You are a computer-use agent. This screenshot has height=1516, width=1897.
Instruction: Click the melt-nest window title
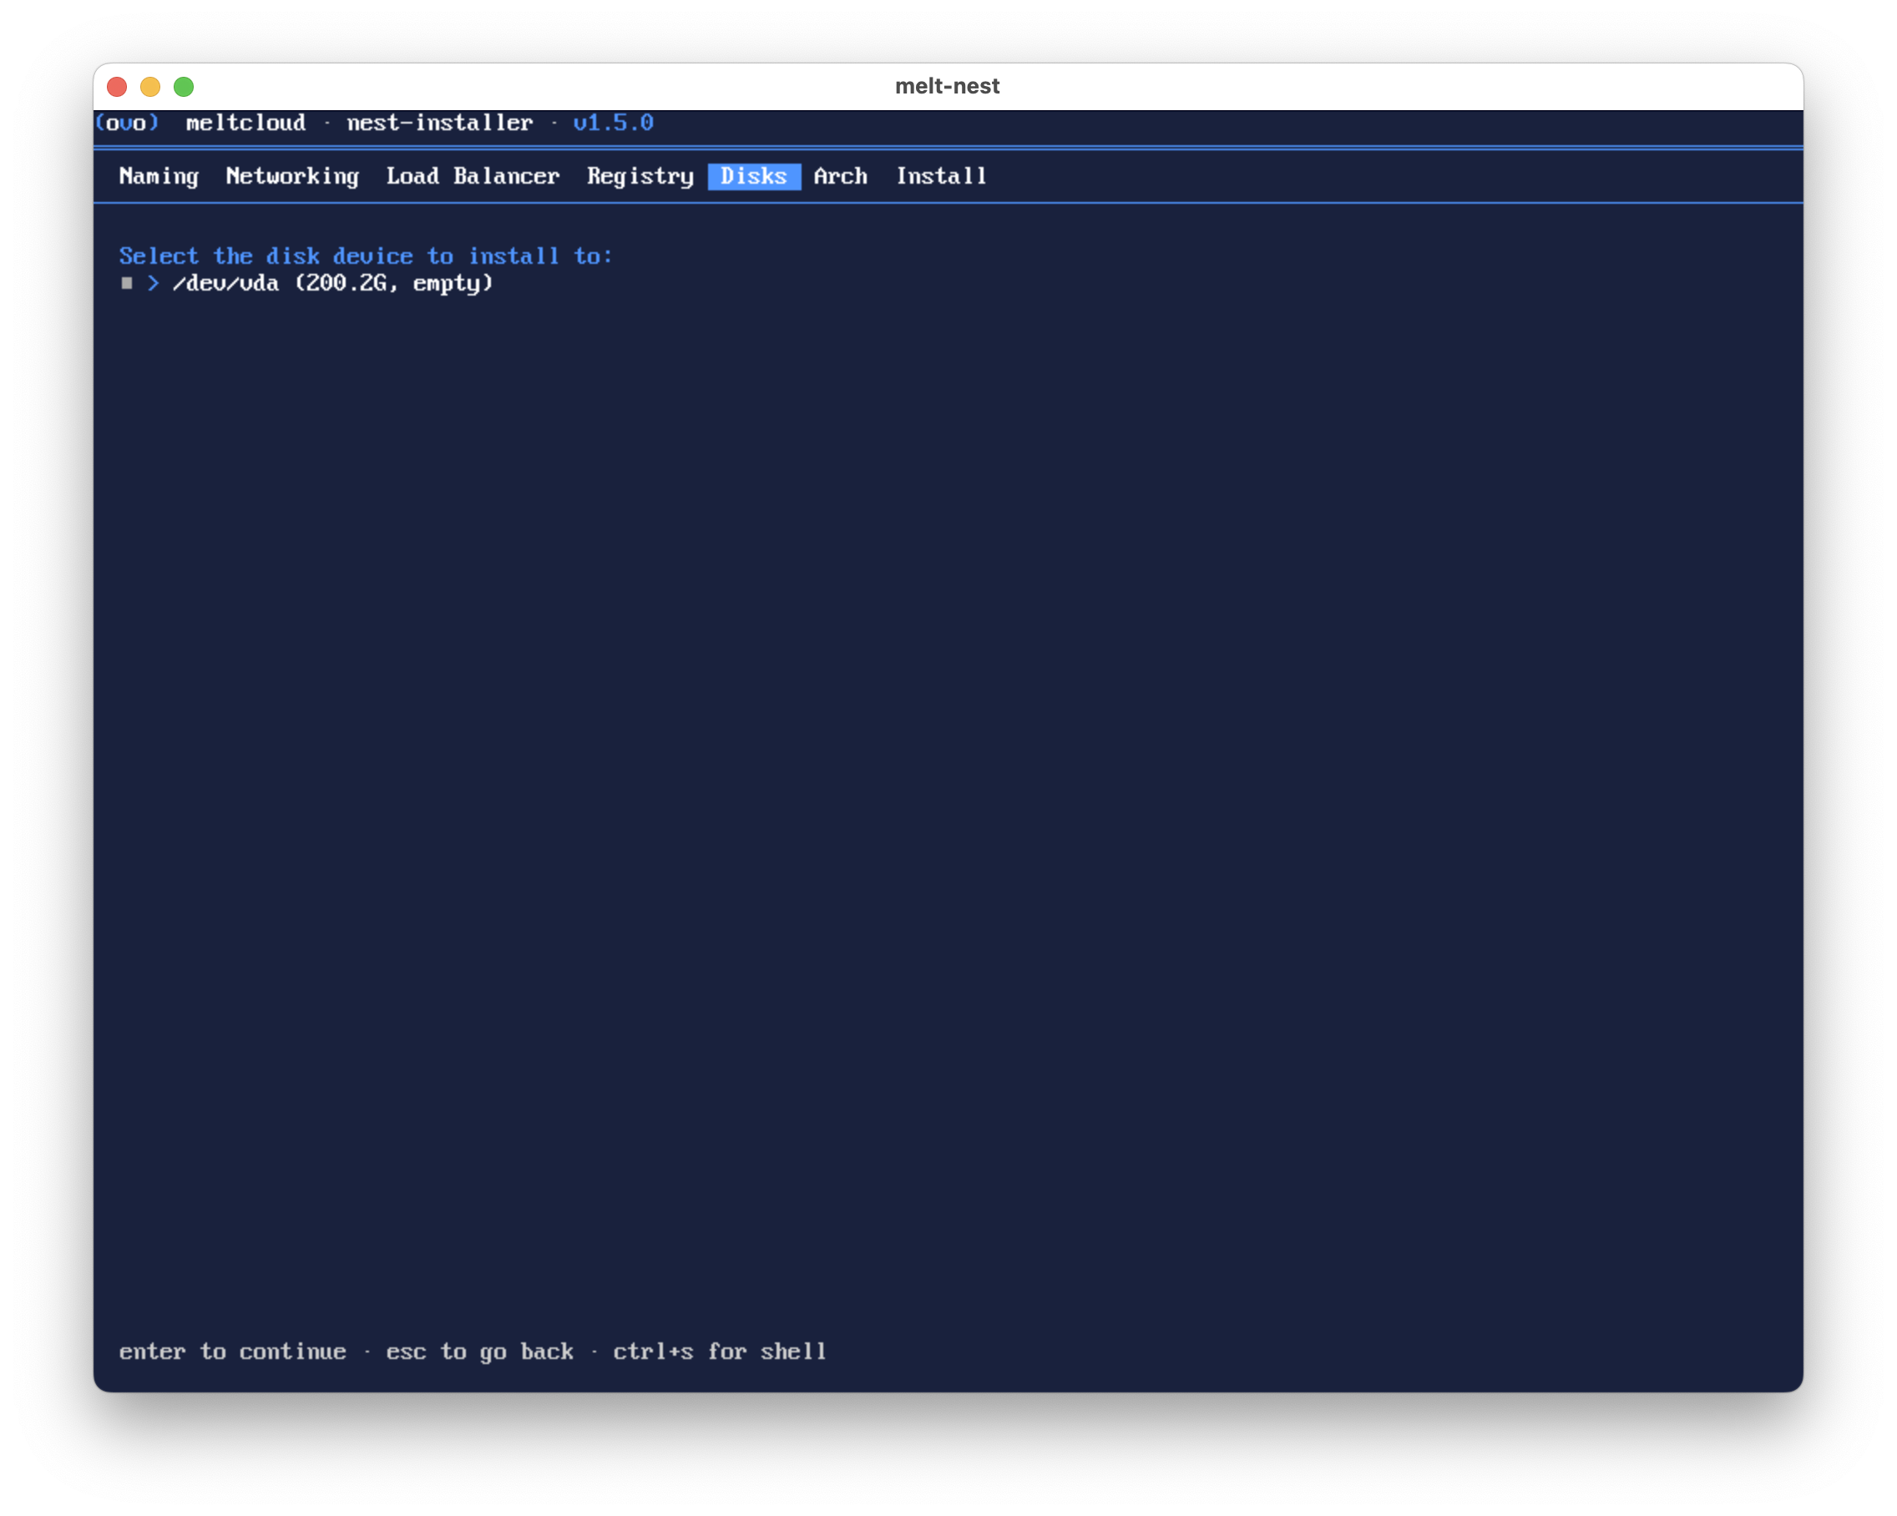(x=948, y=86)
